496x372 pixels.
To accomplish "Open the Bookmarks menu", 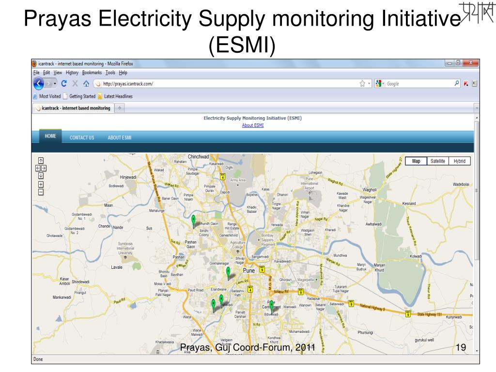I will [x=92, y=73].
